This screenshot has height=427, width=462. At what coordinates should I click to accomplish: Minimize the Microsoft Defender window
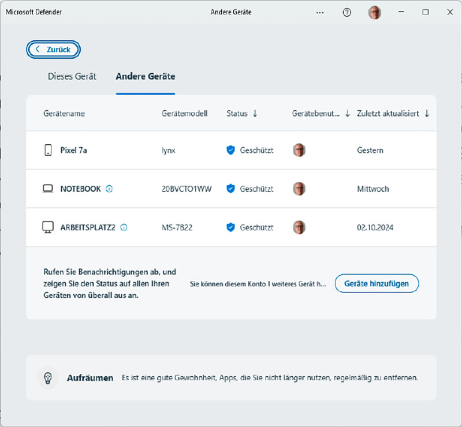[x=401, y=12]
